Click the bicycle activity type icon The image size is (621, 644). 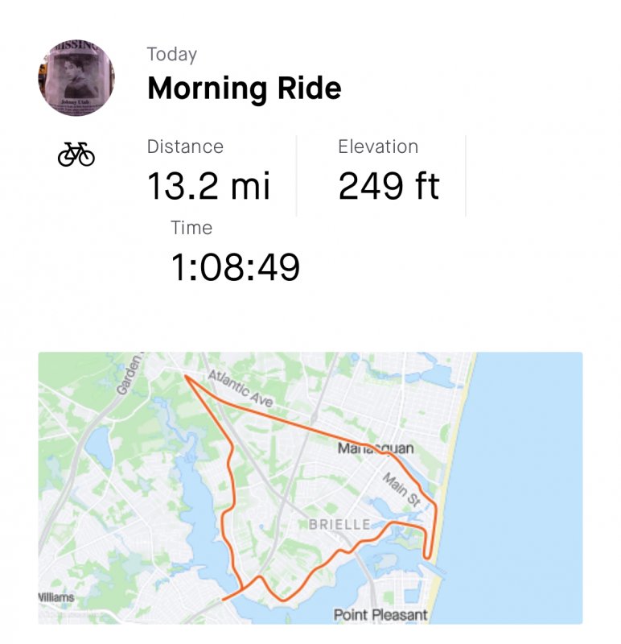coord(76,154)
